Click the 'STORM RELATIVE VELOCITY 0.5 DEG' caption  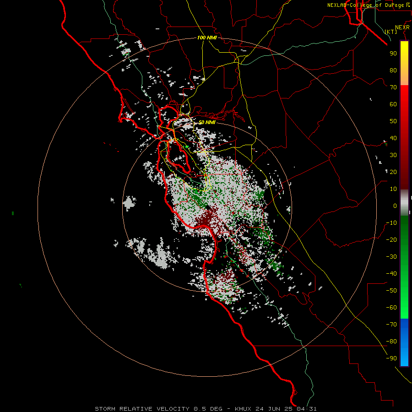tap(158, 409)
